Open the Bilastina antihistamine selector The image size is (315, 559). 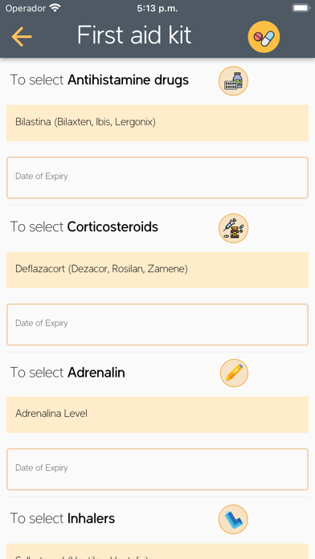[x=157, y=123]
